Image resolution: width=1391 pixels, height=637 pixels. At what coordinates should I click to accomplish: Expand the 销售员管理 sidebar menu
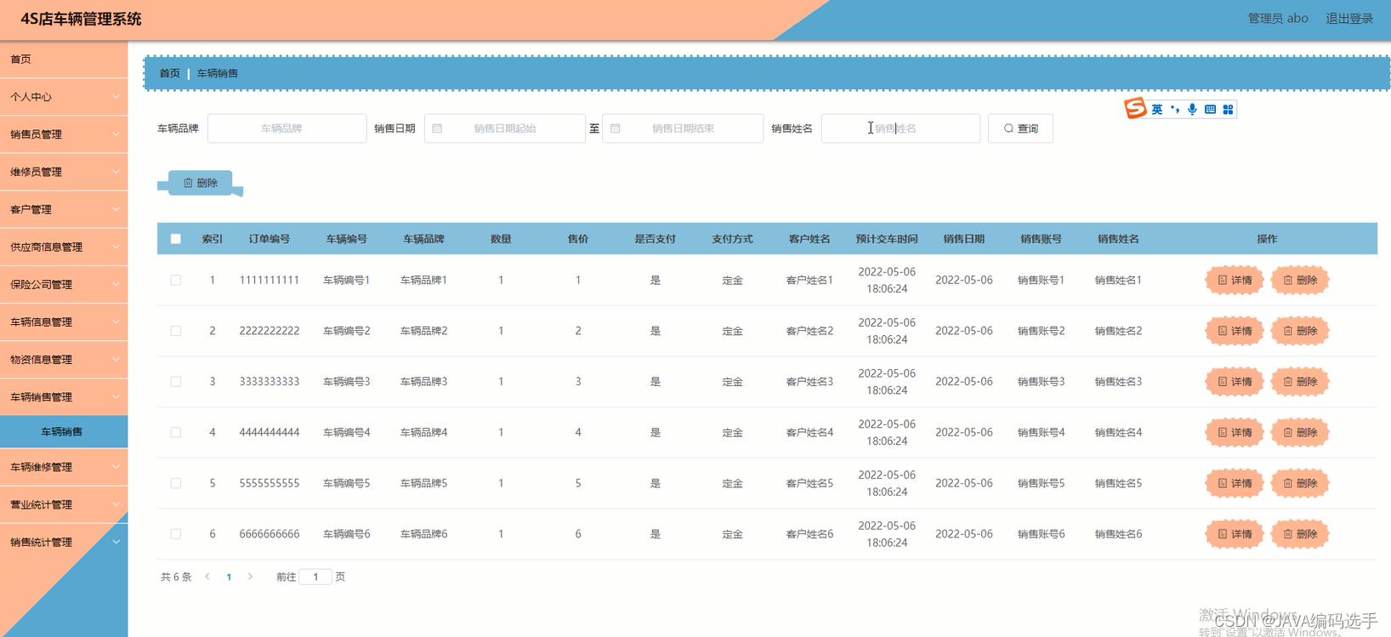(64, 134)
